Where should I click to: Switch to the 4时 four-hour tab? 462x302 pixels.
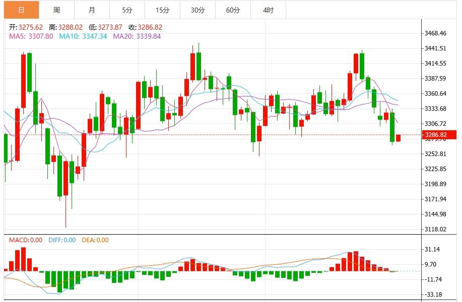[268, 10]
